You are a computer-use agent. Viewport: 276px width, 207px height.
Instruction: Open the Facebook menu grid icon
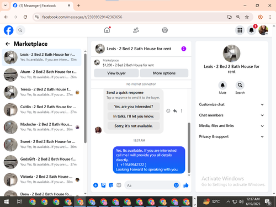click(240, 30)
